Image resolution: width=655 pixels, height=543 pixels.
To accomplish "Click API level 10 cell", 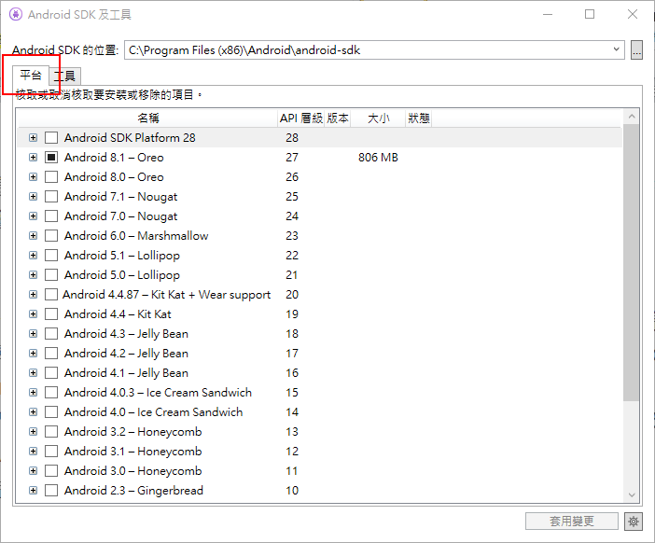I will tap(292, 491).
